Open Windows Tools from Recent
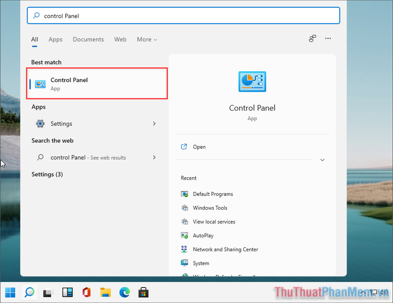 pyautogui.click(x=210, y=208)
